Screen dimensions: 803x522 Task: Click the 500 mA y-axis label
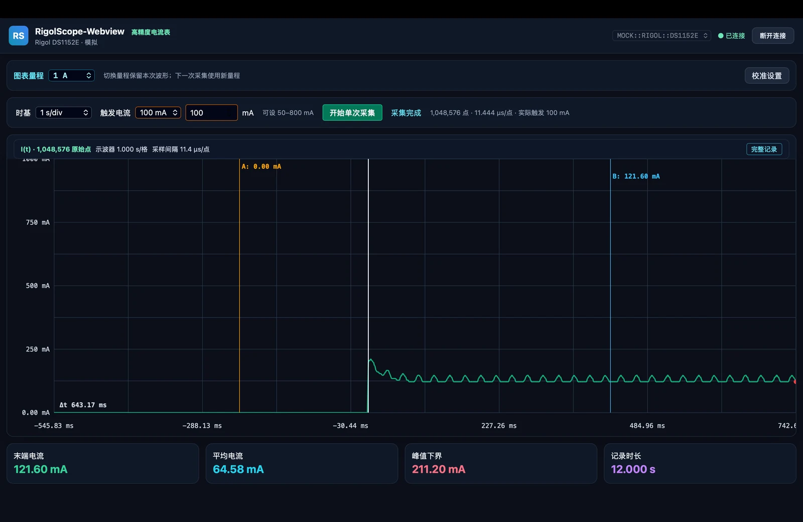coord(38,286)
